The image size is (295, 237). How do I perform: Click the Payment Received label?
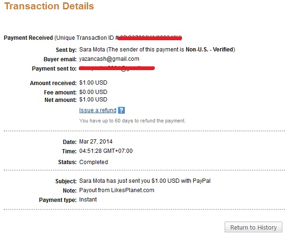tap(28, 37)
